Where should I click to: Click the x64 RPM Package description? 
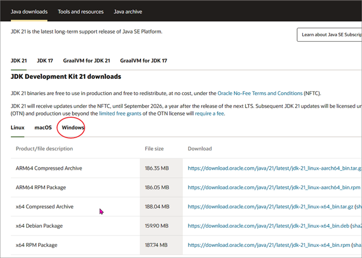(x=36, y=245)
